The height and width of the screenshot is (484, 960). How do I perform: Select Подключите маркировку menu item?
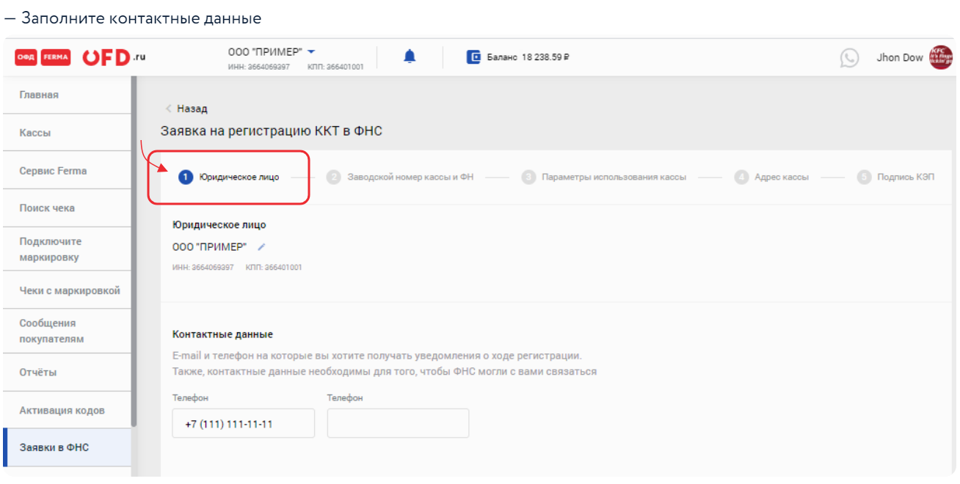pyautogui.click(x=66, y=249)
